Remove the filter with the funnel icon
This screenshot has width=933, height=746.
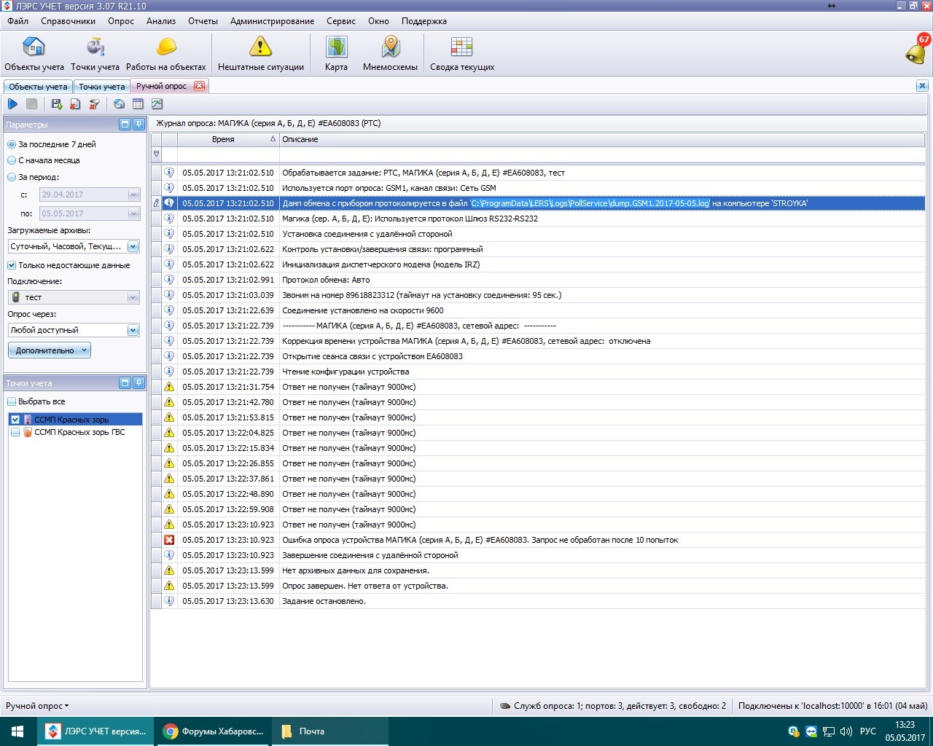[94, 104]
